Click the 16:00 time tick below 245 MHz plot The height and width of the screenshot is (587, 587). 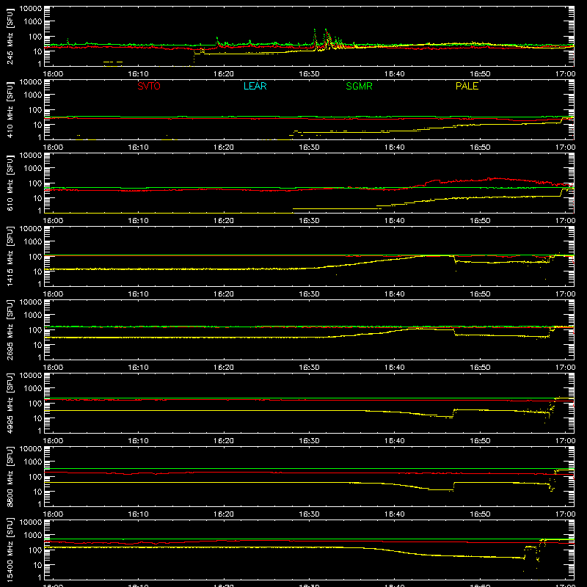53,74
